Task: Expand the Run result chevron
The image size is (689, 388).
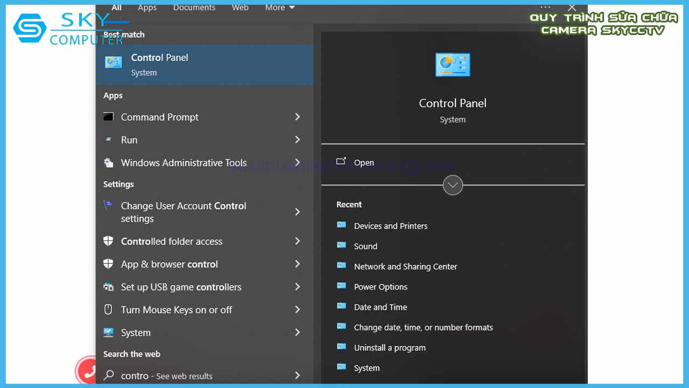Action: pos(297,140)
